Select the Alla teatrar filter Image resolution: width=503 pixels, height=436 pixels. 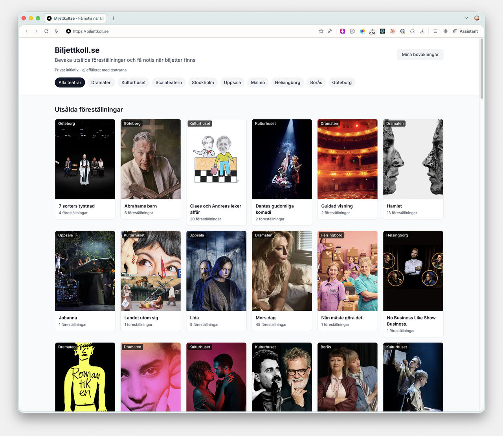[70, 82]
